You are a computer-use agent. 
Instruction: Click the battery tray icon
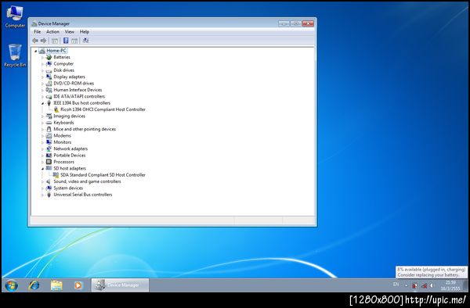point(415,285)
